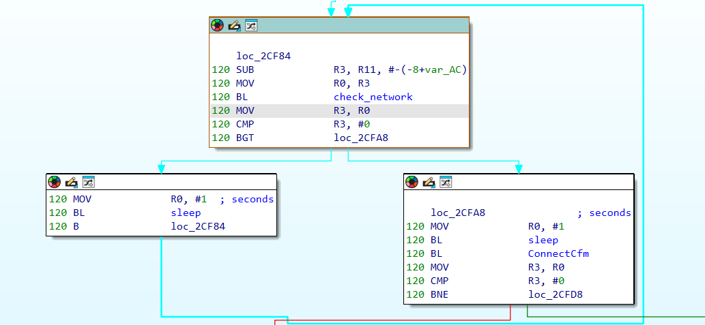Open node color picker on left sleep block

[55, 182]
